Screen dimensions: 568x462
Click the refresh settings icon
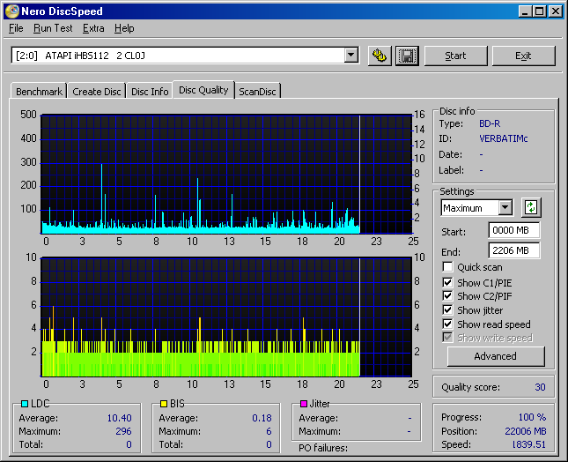coord(531,208)
